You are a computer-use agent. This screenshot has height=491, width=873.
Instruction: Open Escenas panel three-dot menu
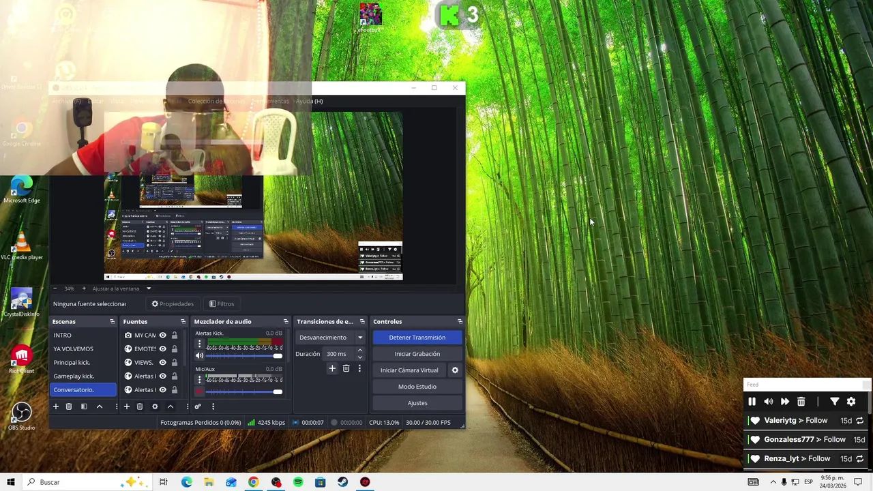116,406
